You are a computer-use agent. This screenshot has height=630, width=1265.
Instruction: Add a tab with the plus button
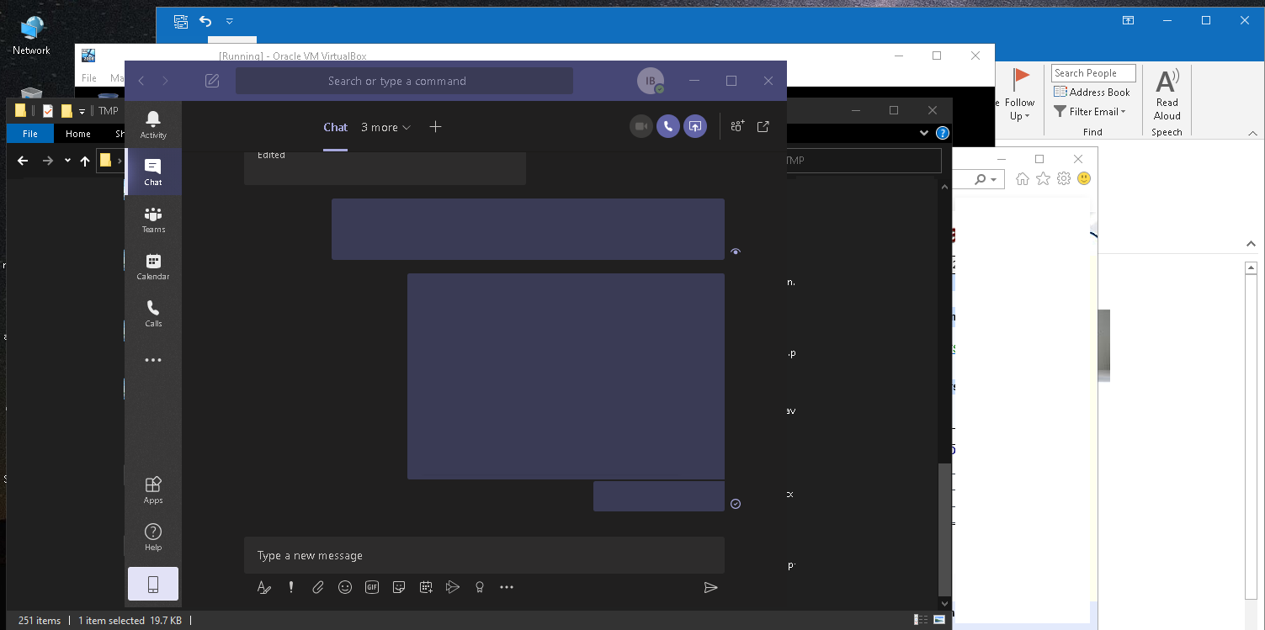click(x=435, y=126)
